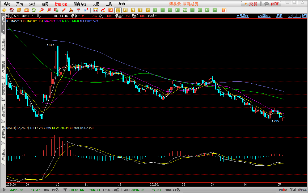Select daily 日 period
The width and height of the screenshot is (308, 193).
pyautogui.click(x=118, y=10)
